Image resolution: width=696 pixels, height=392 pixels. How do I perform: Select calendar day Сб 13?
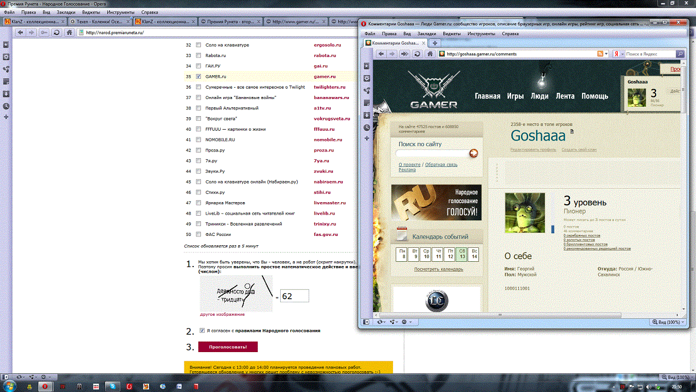click(x=462, y=254)
